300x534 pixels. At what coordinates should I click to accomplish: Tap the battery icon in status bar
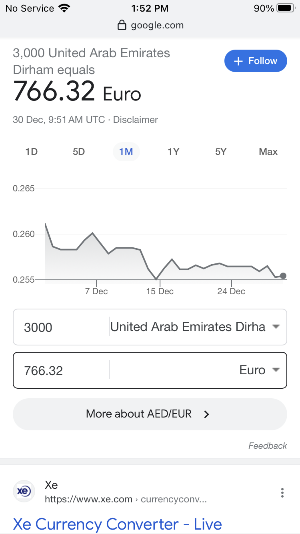pyautogui.click(x=286, y=8)
